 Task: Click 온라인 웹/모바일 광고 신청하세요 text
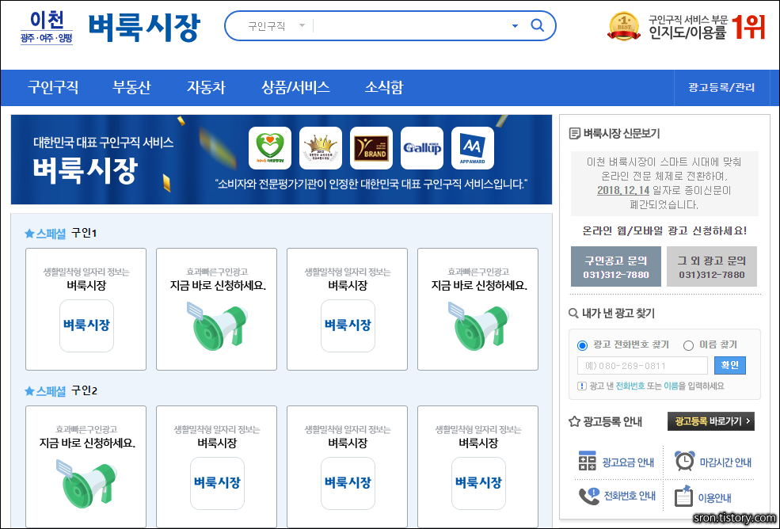[x=664, y=231]
